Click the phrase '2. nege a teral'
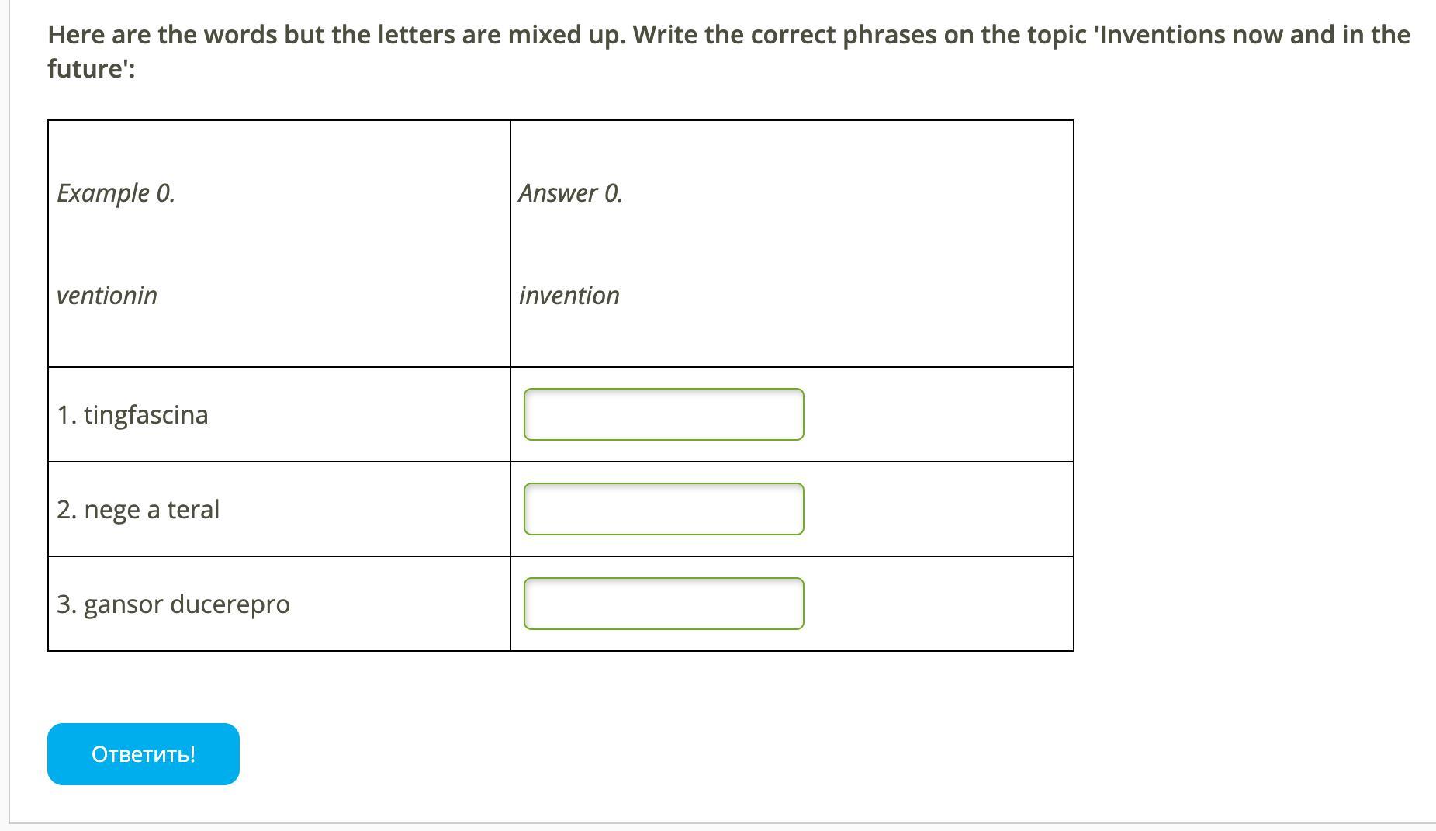Image resolution: width=1436 pixels, height=831 pixels. [x=138, y=510]
